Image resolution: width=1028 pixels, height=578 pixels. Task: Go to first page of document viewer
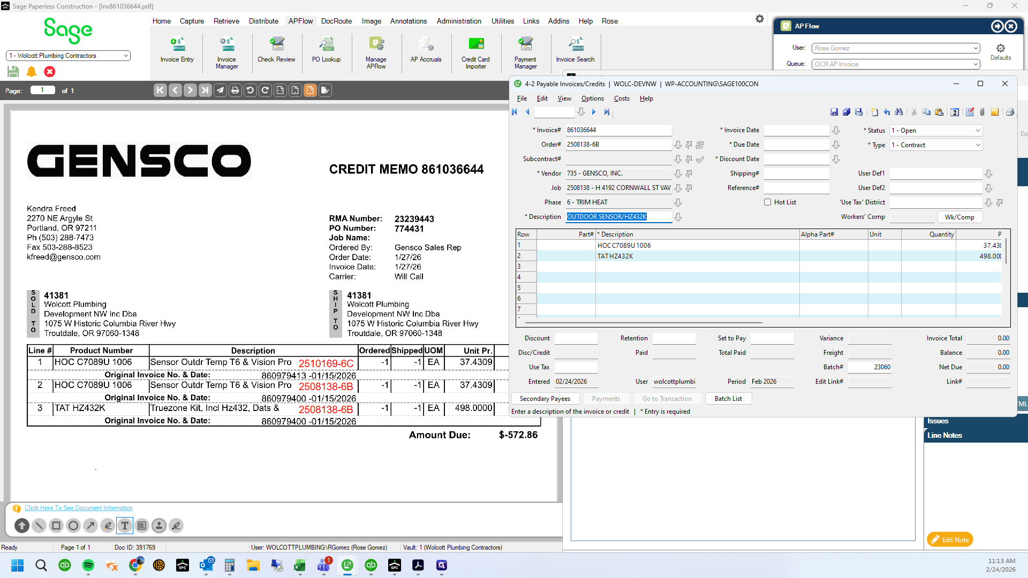(160, 90)
